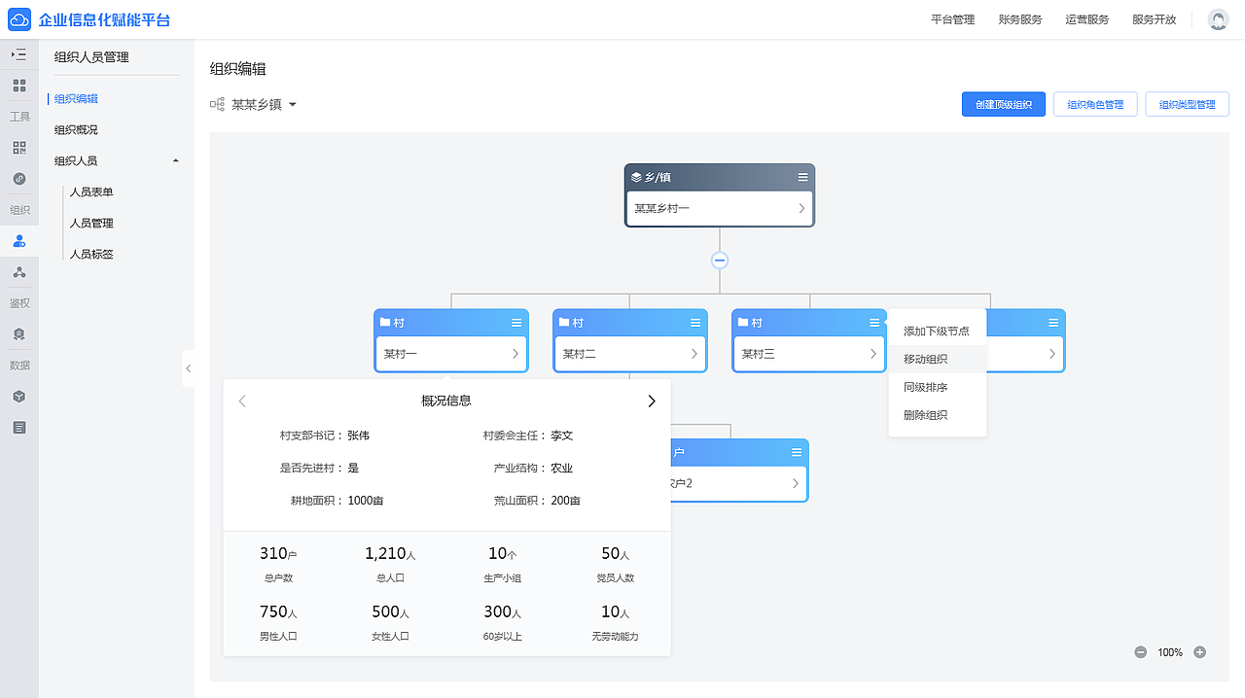The image size is (1245, 698).
Task: Open the share nodes icon in sidebar
Action: [x=18, y=272]
